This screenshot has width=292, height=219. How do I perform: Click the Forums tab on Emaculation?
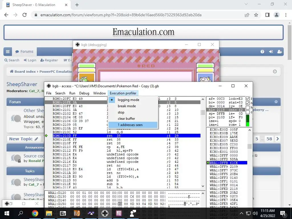(25, 52)
